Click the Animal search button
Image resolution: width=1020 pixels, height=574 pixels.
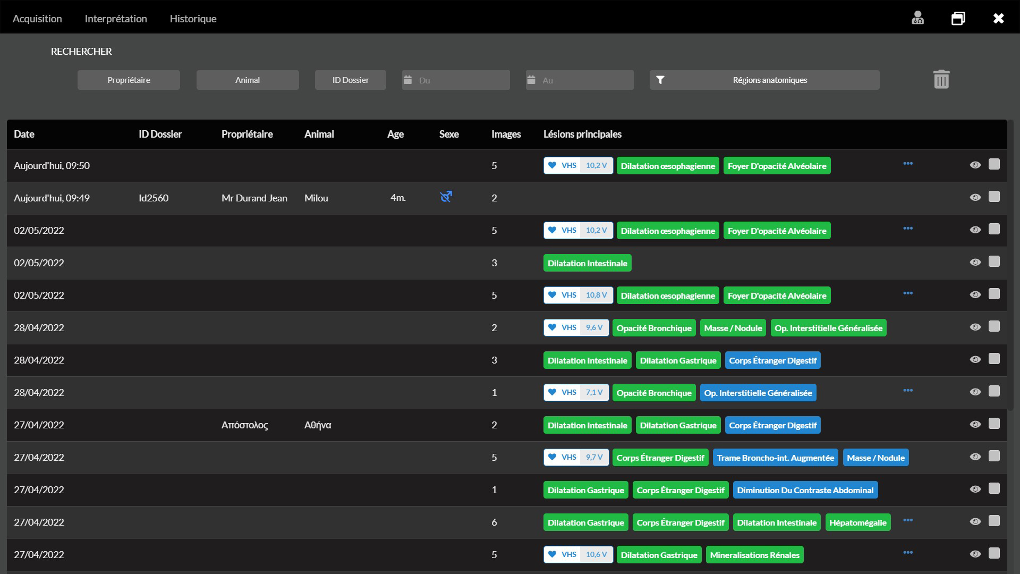point(248,80)
